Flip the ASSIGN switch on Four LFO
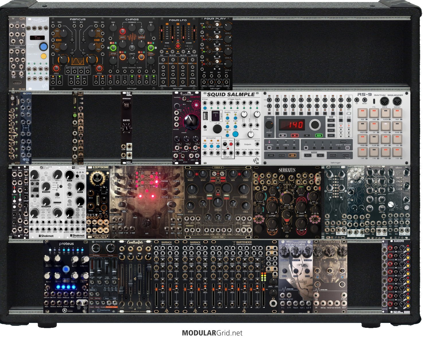425x339 pixels. [189, 46]
